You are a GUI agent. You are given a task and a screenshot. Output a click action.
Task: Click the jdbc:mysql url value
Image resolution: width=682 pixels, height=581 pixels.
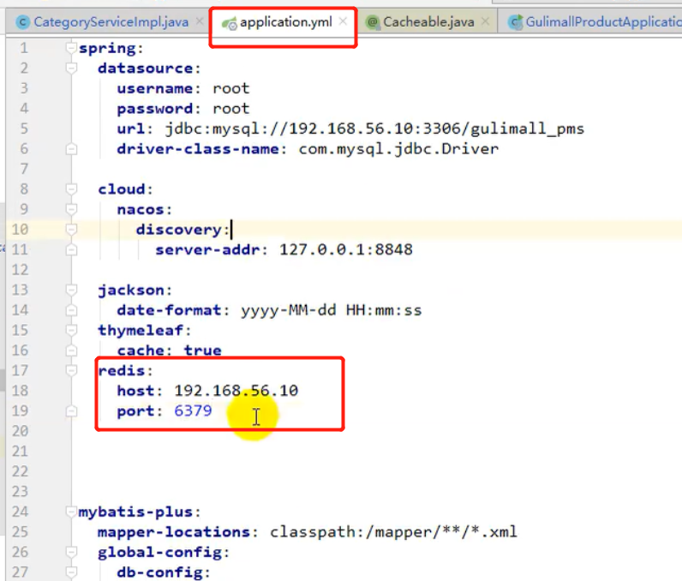374,129
